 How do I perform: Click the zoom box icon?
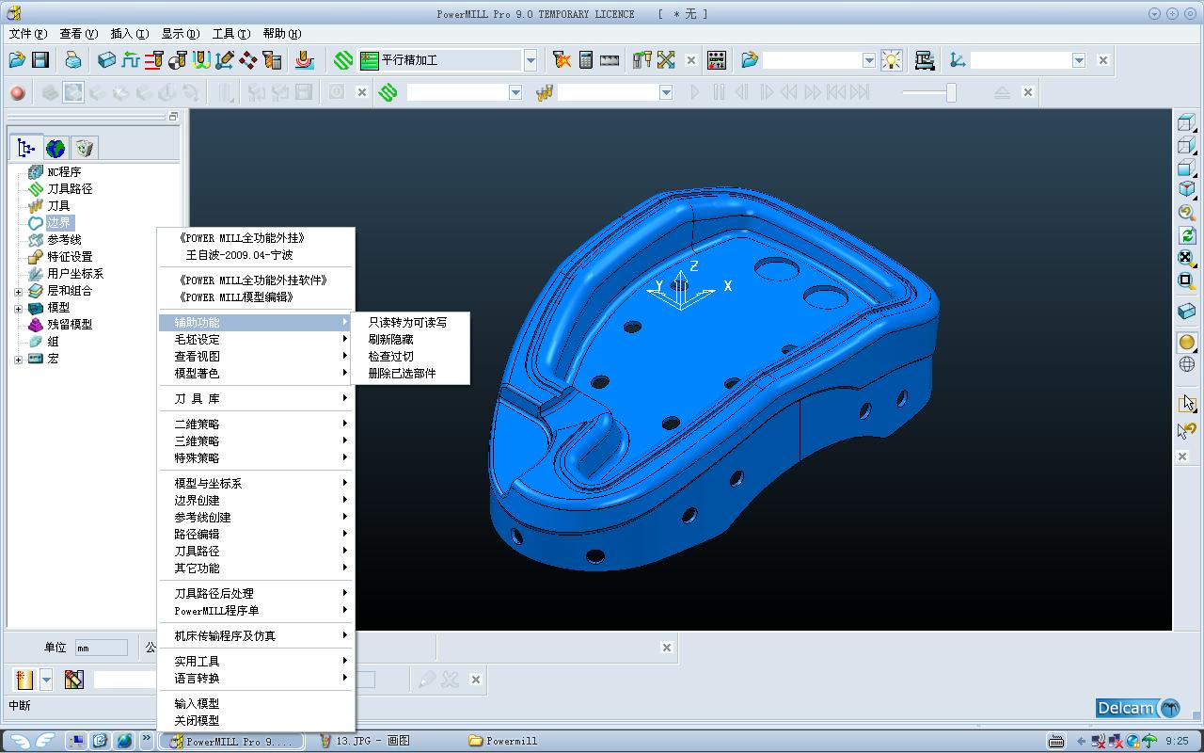pyautogui.click(x=1187, y=280)
